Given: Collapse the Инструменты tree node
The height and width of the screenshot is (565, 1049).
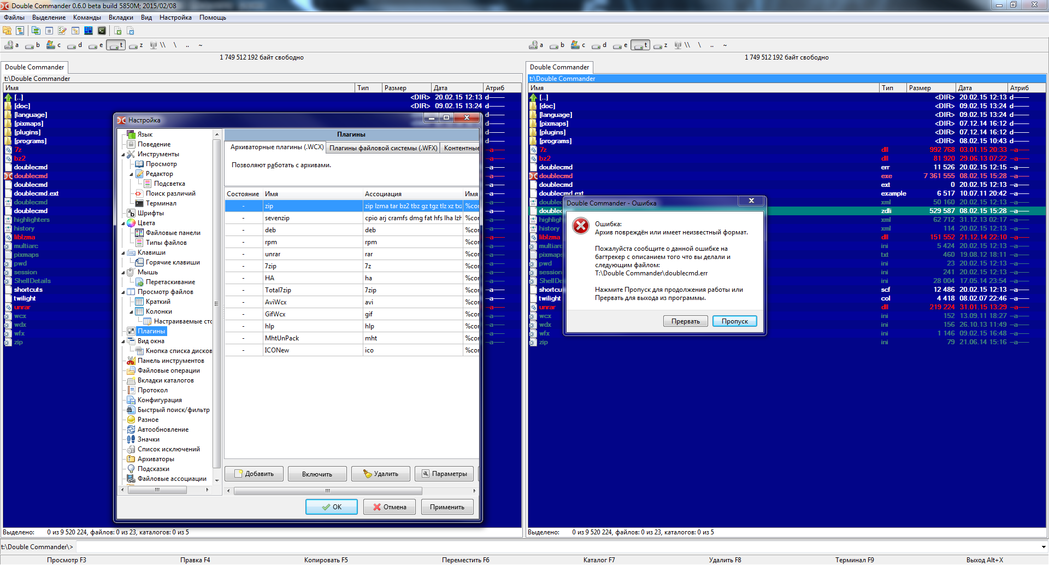Looking at the screenshot, I should click(123, 155).
